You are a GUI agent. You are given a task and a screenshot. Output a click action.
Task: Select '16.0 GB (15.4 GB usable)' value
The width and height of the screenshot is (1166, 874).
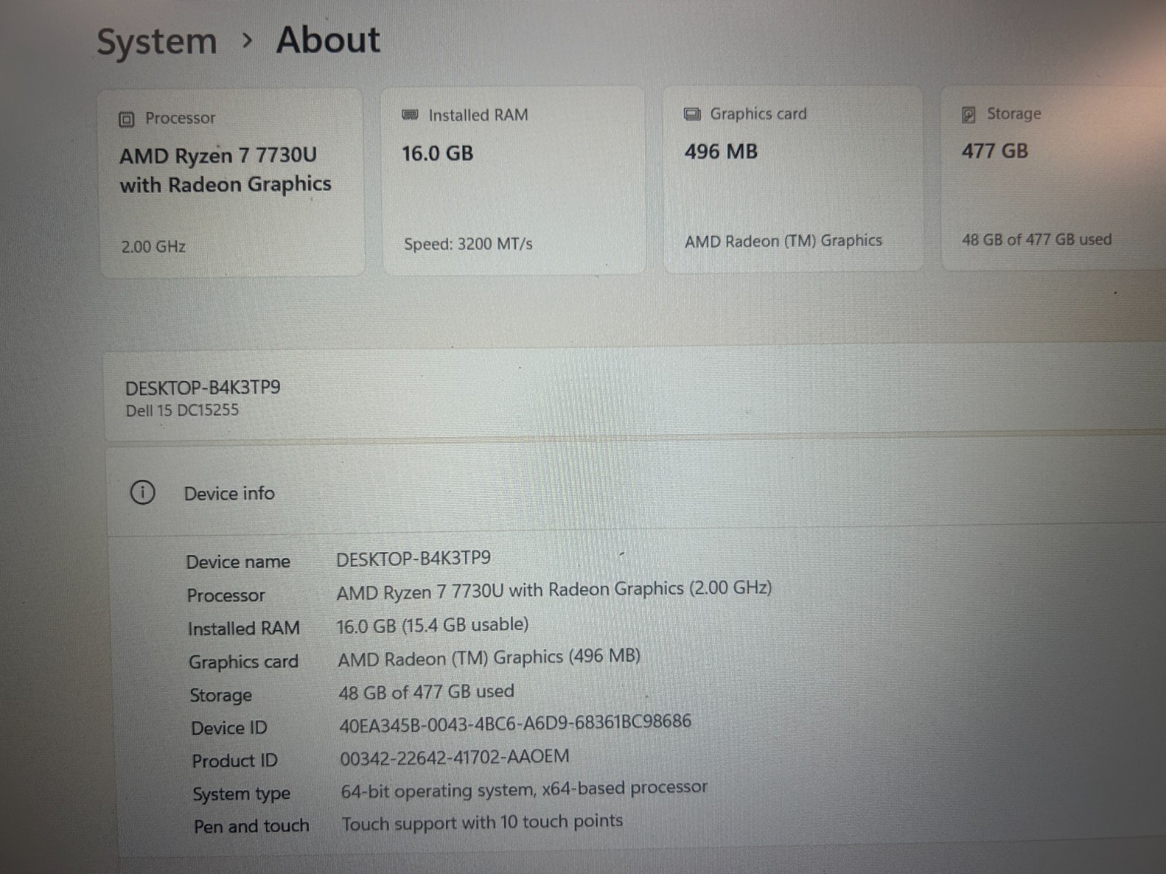432,626
